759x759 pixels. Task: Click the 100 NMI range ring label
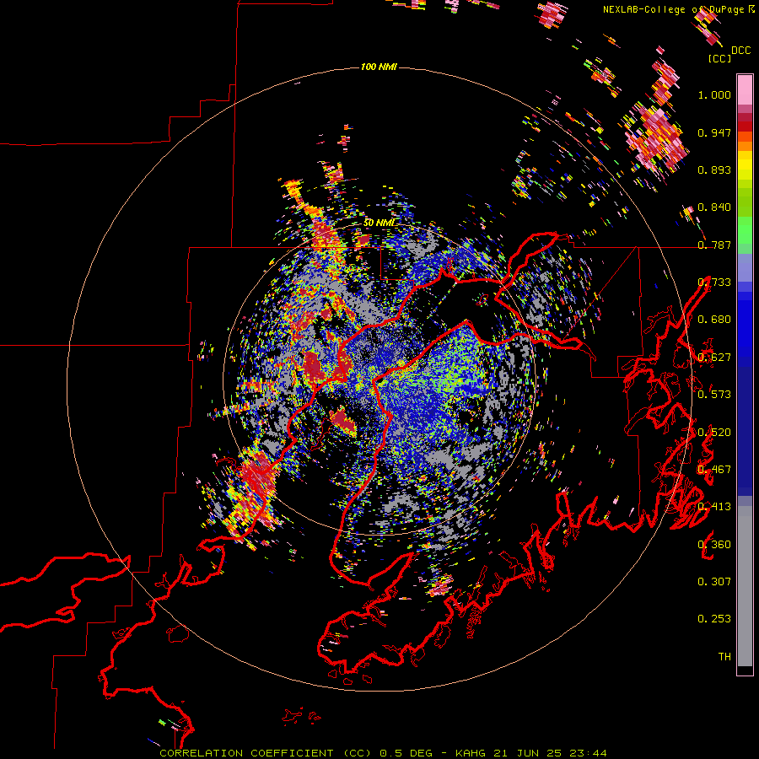click(379, 67)
